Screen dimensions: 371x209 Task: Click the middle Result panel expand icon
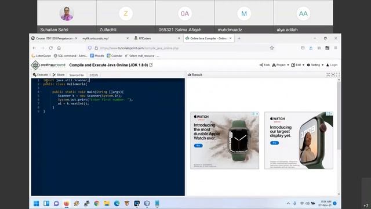333,75
